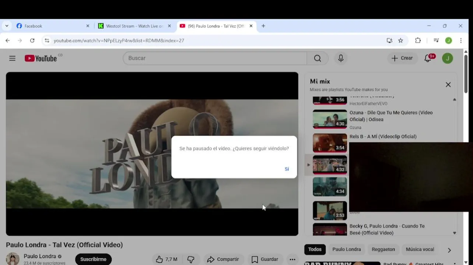Click video title Paulo Londra - Tal Vez
The image size is (473, 265).
click(x=64, y=245)
